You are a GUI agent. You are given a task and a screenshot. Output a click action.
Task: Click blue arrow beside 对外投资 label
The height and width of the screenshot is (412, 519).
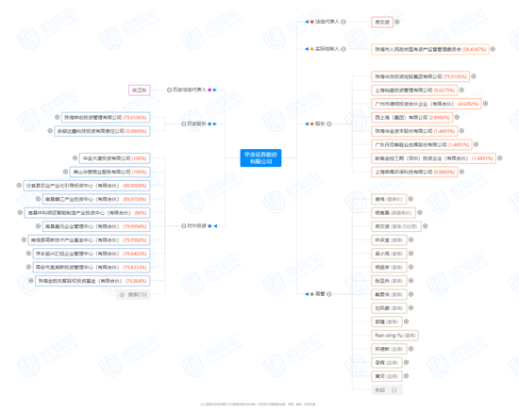tap(215, 226)
